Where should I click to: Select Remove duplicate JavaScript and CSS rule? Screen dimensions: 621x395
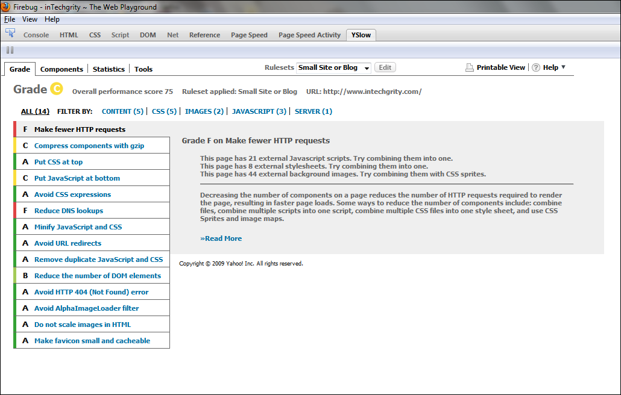tap(92, 260)
